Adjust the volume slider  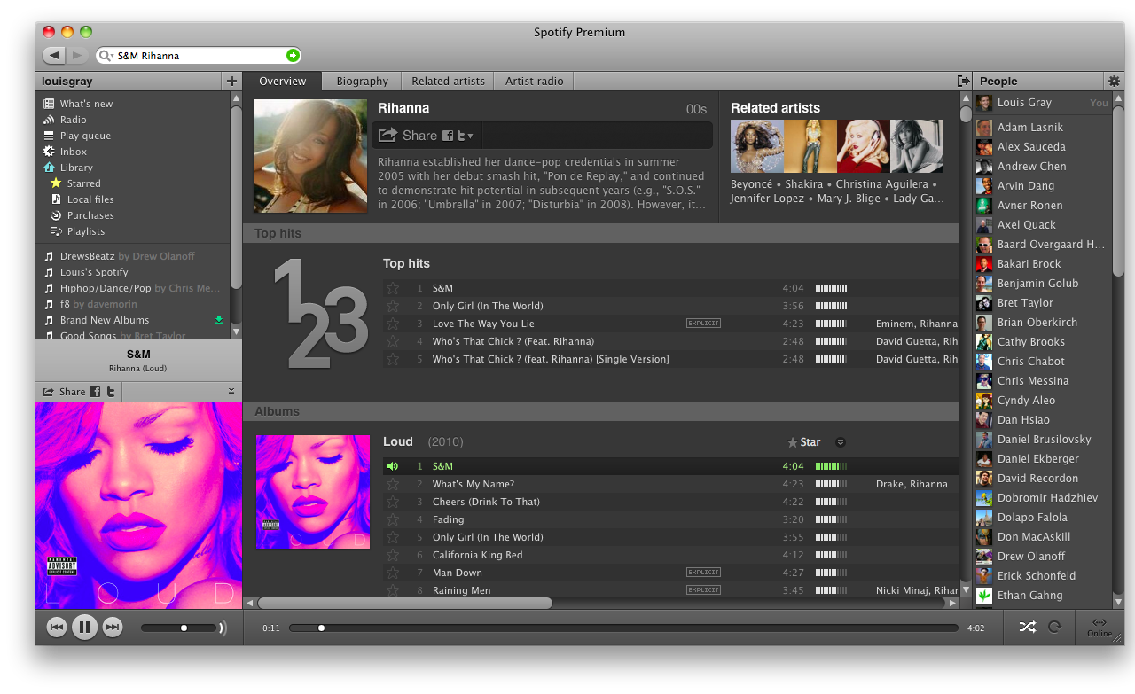coord(179,628)
